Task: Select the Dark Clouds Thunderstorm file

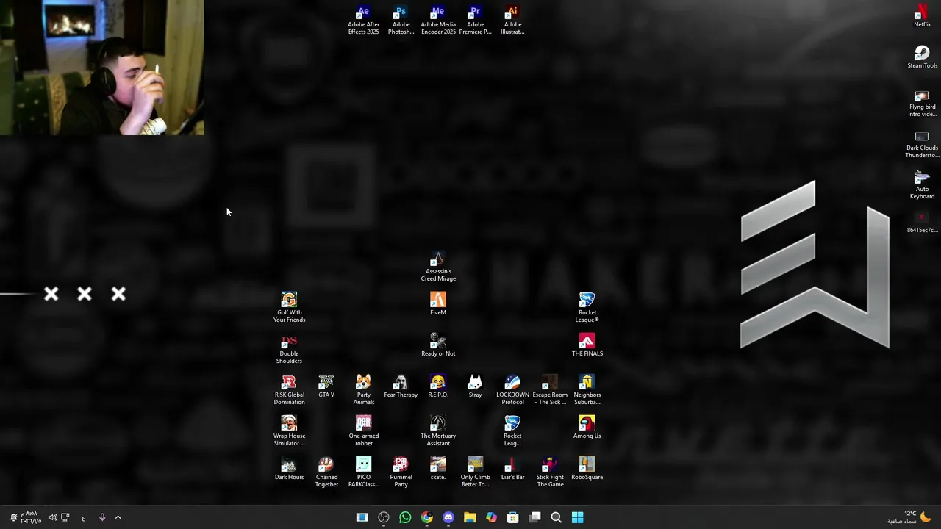Action: point(922,145)
